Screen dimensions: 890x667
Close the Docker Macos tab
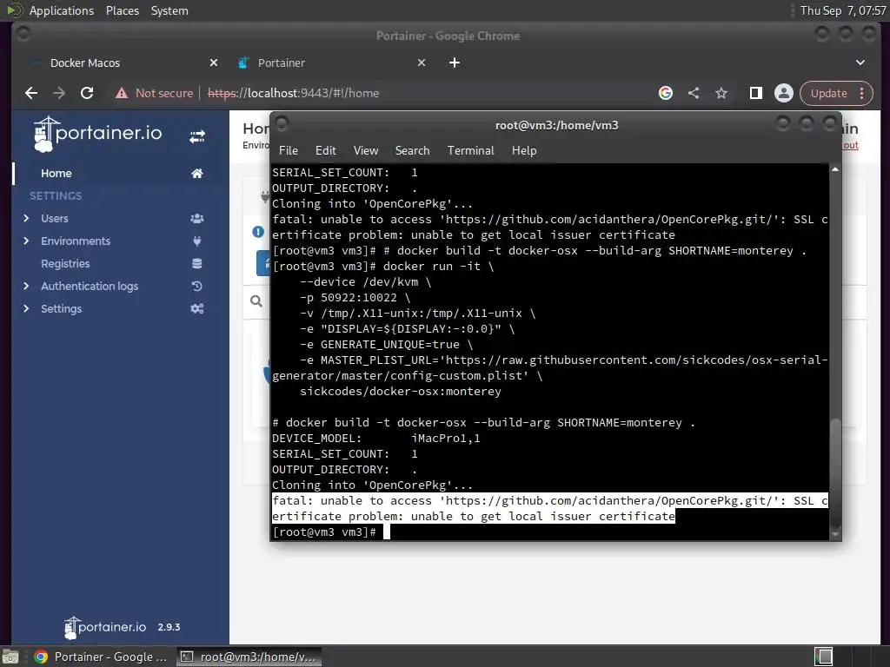tap(214, 63)
